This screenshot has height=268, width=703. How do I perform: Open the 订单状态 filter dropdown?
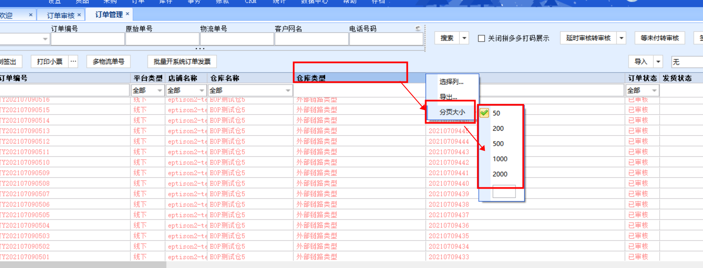(x=654, y=91)
